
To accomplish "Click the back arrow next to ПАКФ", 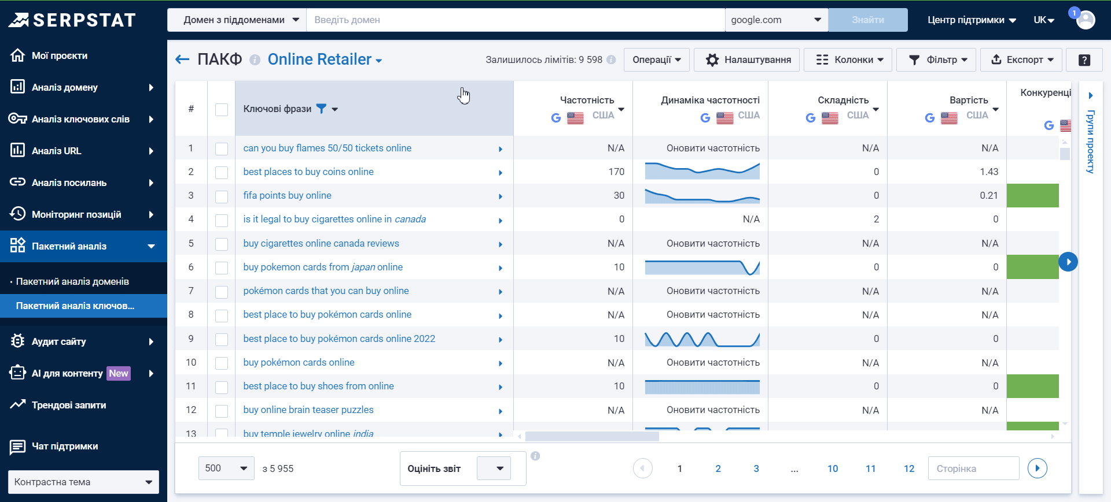I will (182, 60).
